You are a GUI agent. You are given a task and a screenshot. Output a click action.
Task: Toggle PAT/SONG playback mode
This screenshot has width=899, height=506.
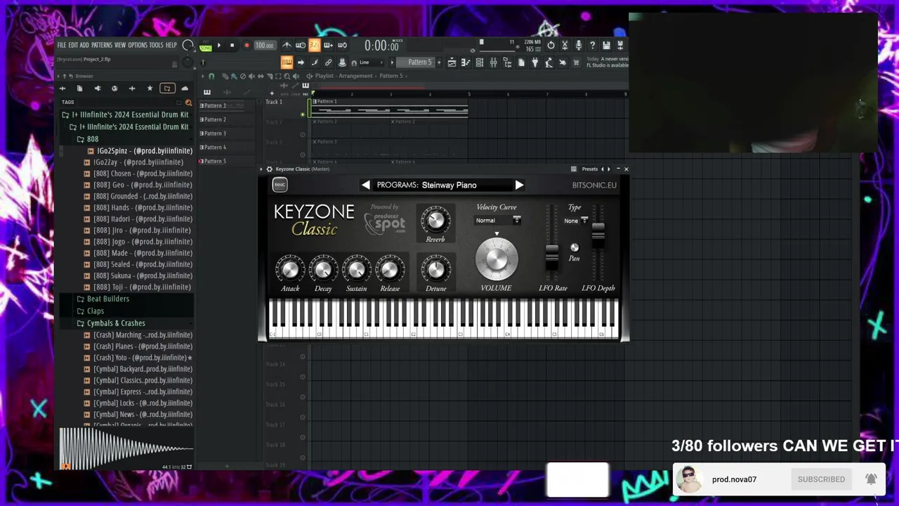[205, 46]
